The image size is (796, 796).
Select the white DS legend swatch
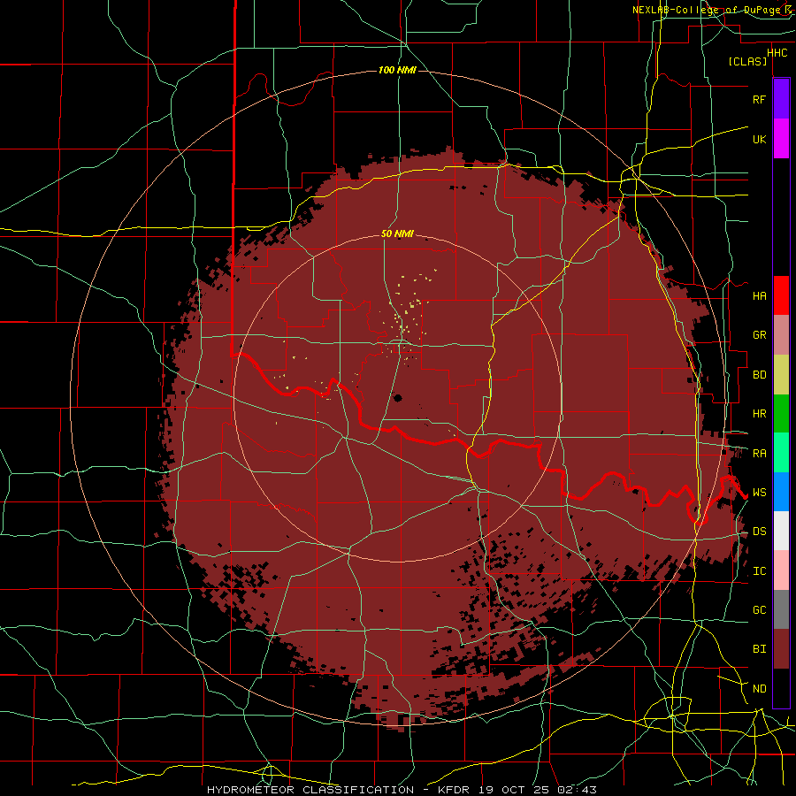[x=781, y=531]
